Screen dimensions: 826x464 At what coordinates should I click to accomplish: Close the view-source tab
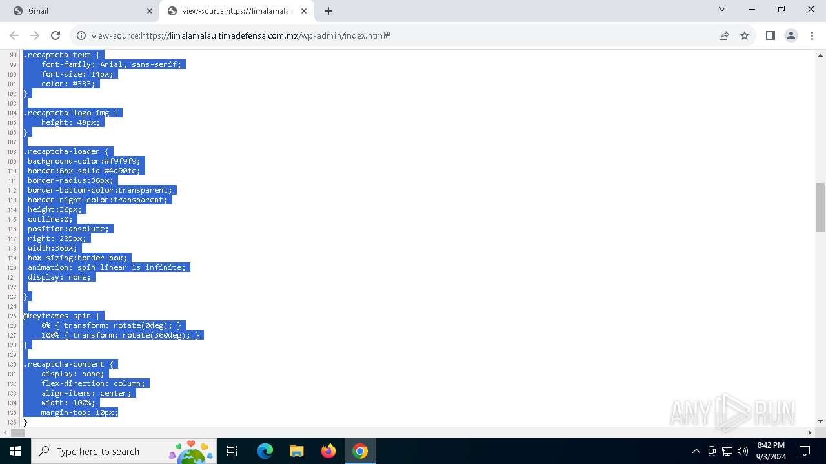point(304,11)
